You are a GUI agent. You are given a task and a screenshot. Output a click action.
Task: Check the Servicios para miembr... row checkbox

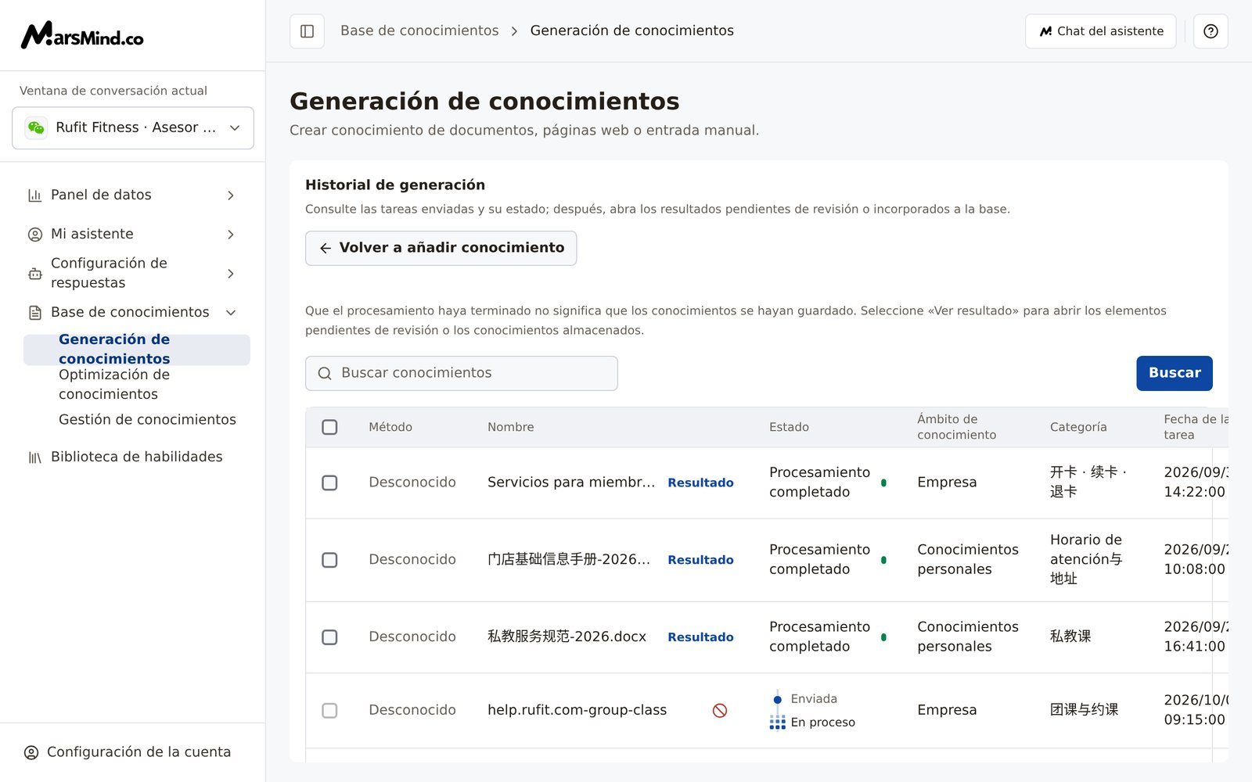tap(329, 482)
